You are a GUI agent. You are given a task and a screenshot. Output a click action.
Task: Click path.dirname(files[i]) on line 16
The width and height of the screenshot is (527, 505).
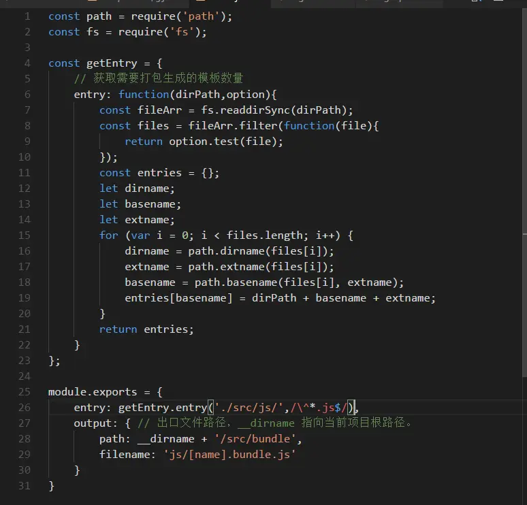[x=258, y=251]
